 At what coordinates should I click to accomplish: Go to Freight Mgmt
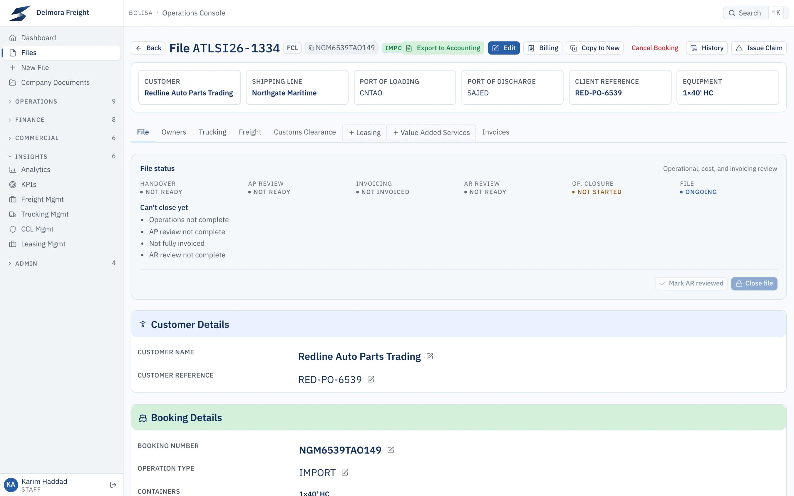tap(61, 199)
